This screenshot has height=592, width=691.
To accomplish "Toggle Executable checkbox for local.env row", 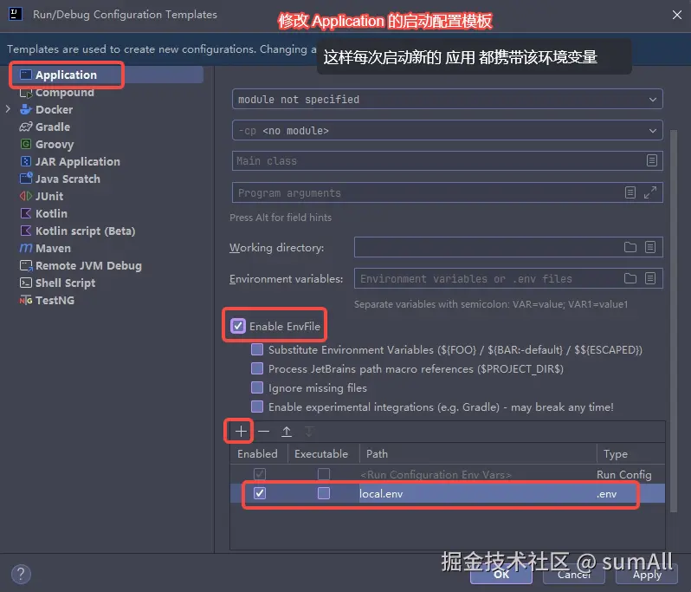I will (x=324, y=493).
